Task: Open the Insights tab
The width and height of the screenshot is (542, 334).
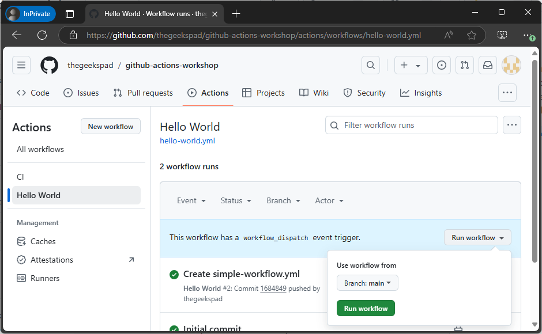Action: [421, 93]
